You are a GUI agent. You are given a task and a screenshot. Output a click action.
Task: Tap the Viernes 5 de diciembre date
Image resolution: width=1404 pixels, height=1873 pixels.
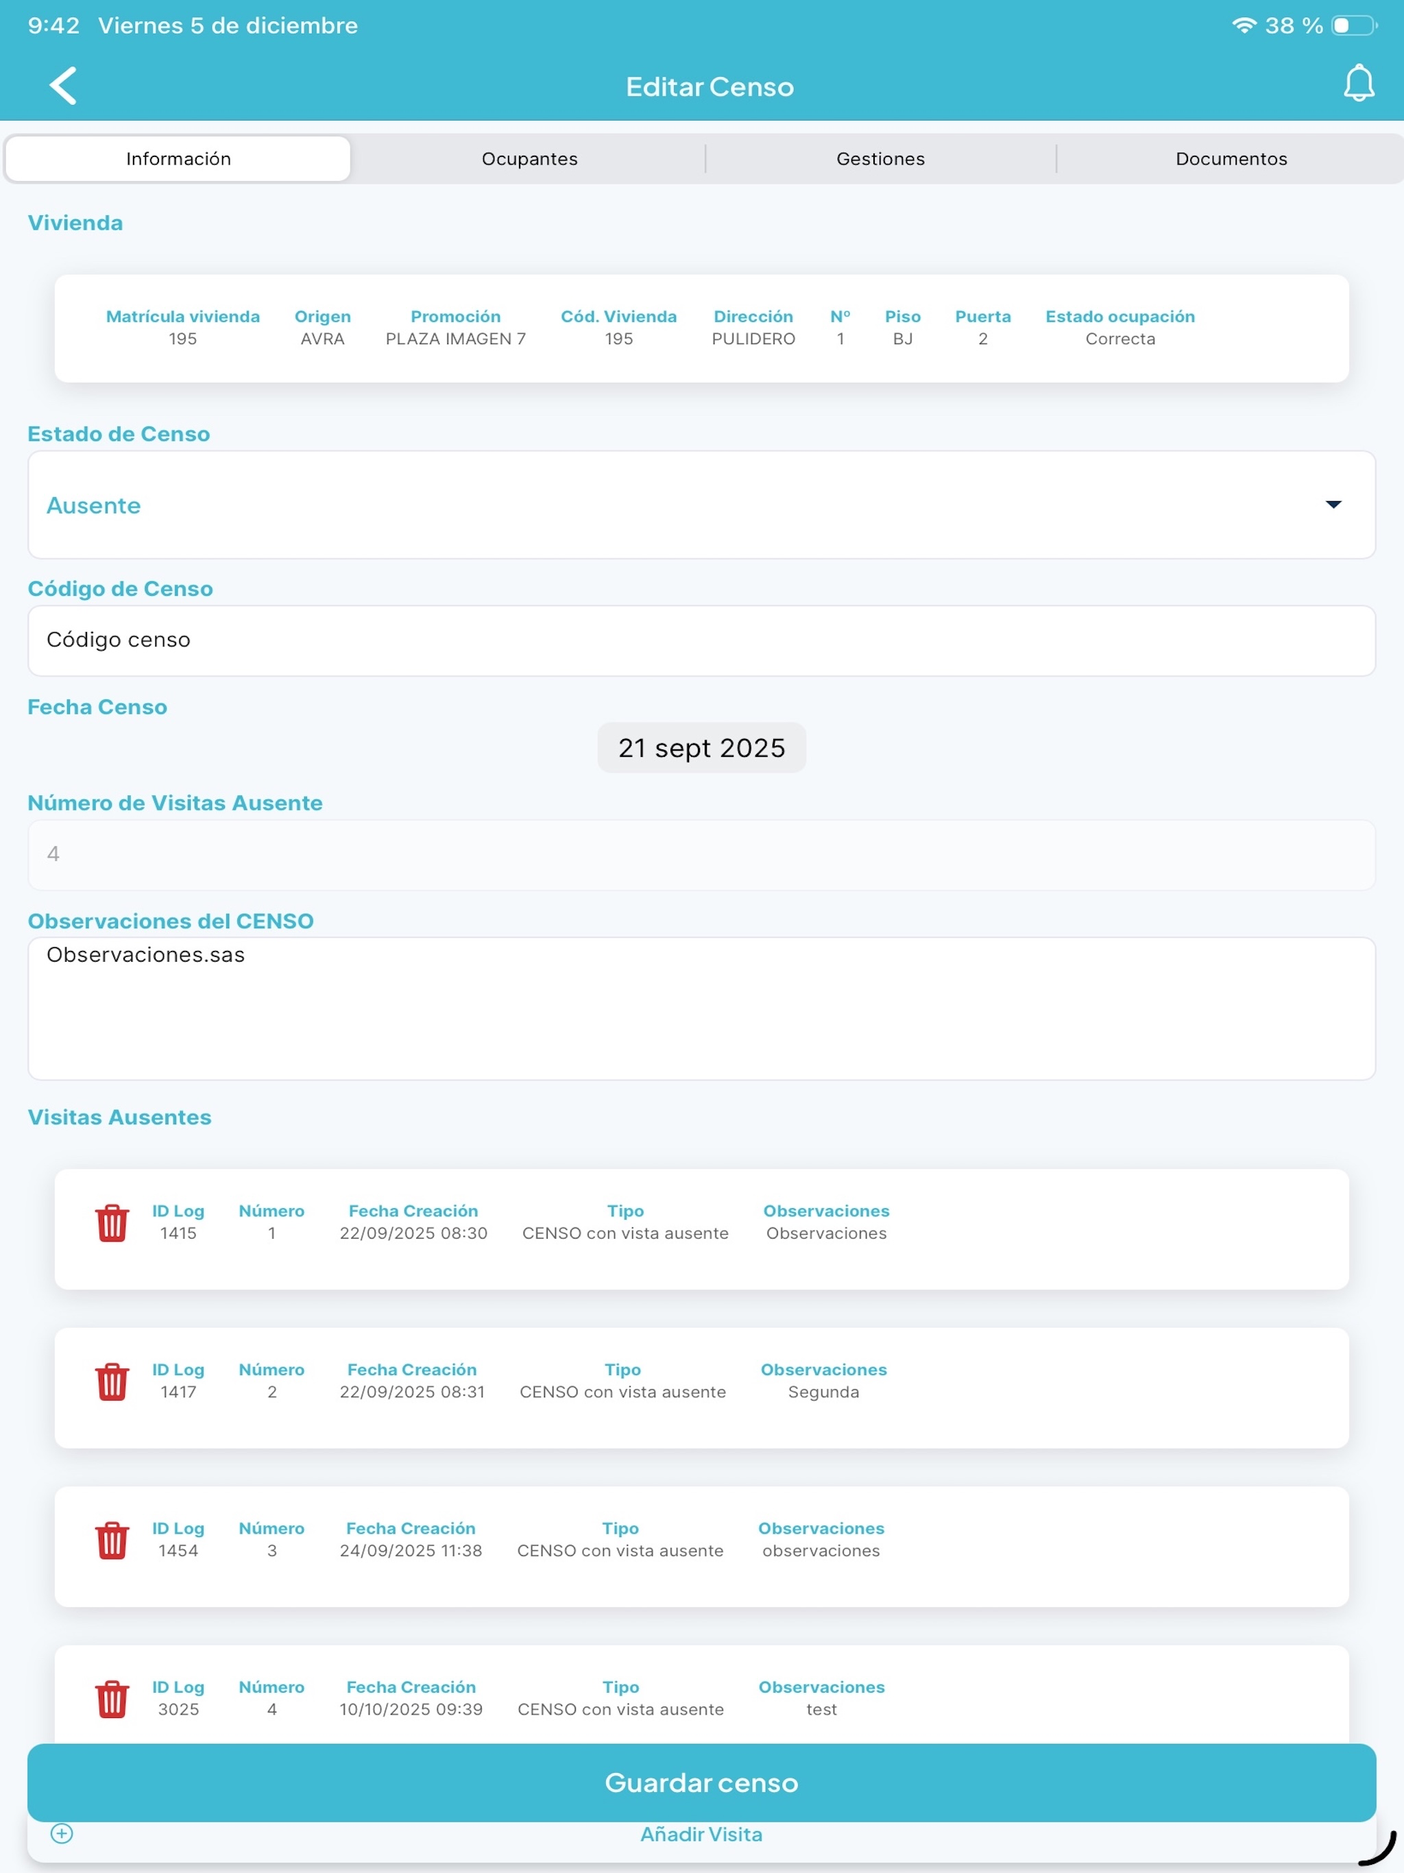(x=228, y=25)
